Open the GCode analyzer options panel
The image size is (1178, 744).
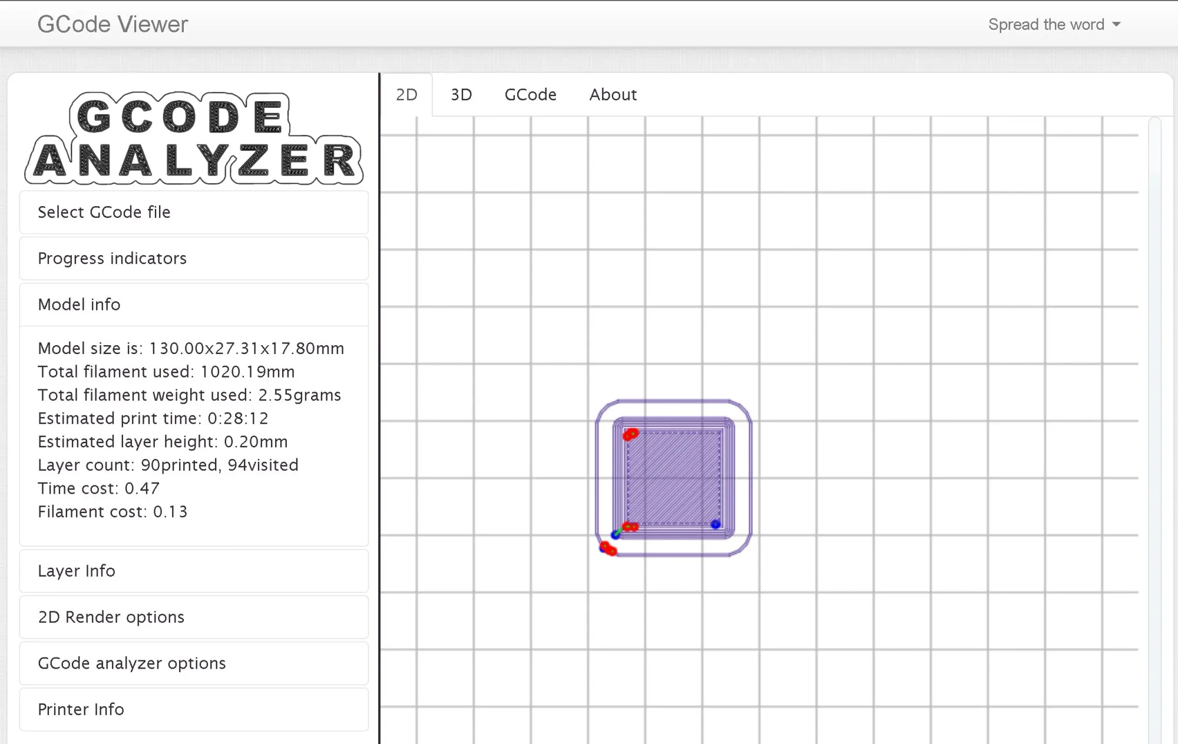pyautogui.click(x=131, y=663)
